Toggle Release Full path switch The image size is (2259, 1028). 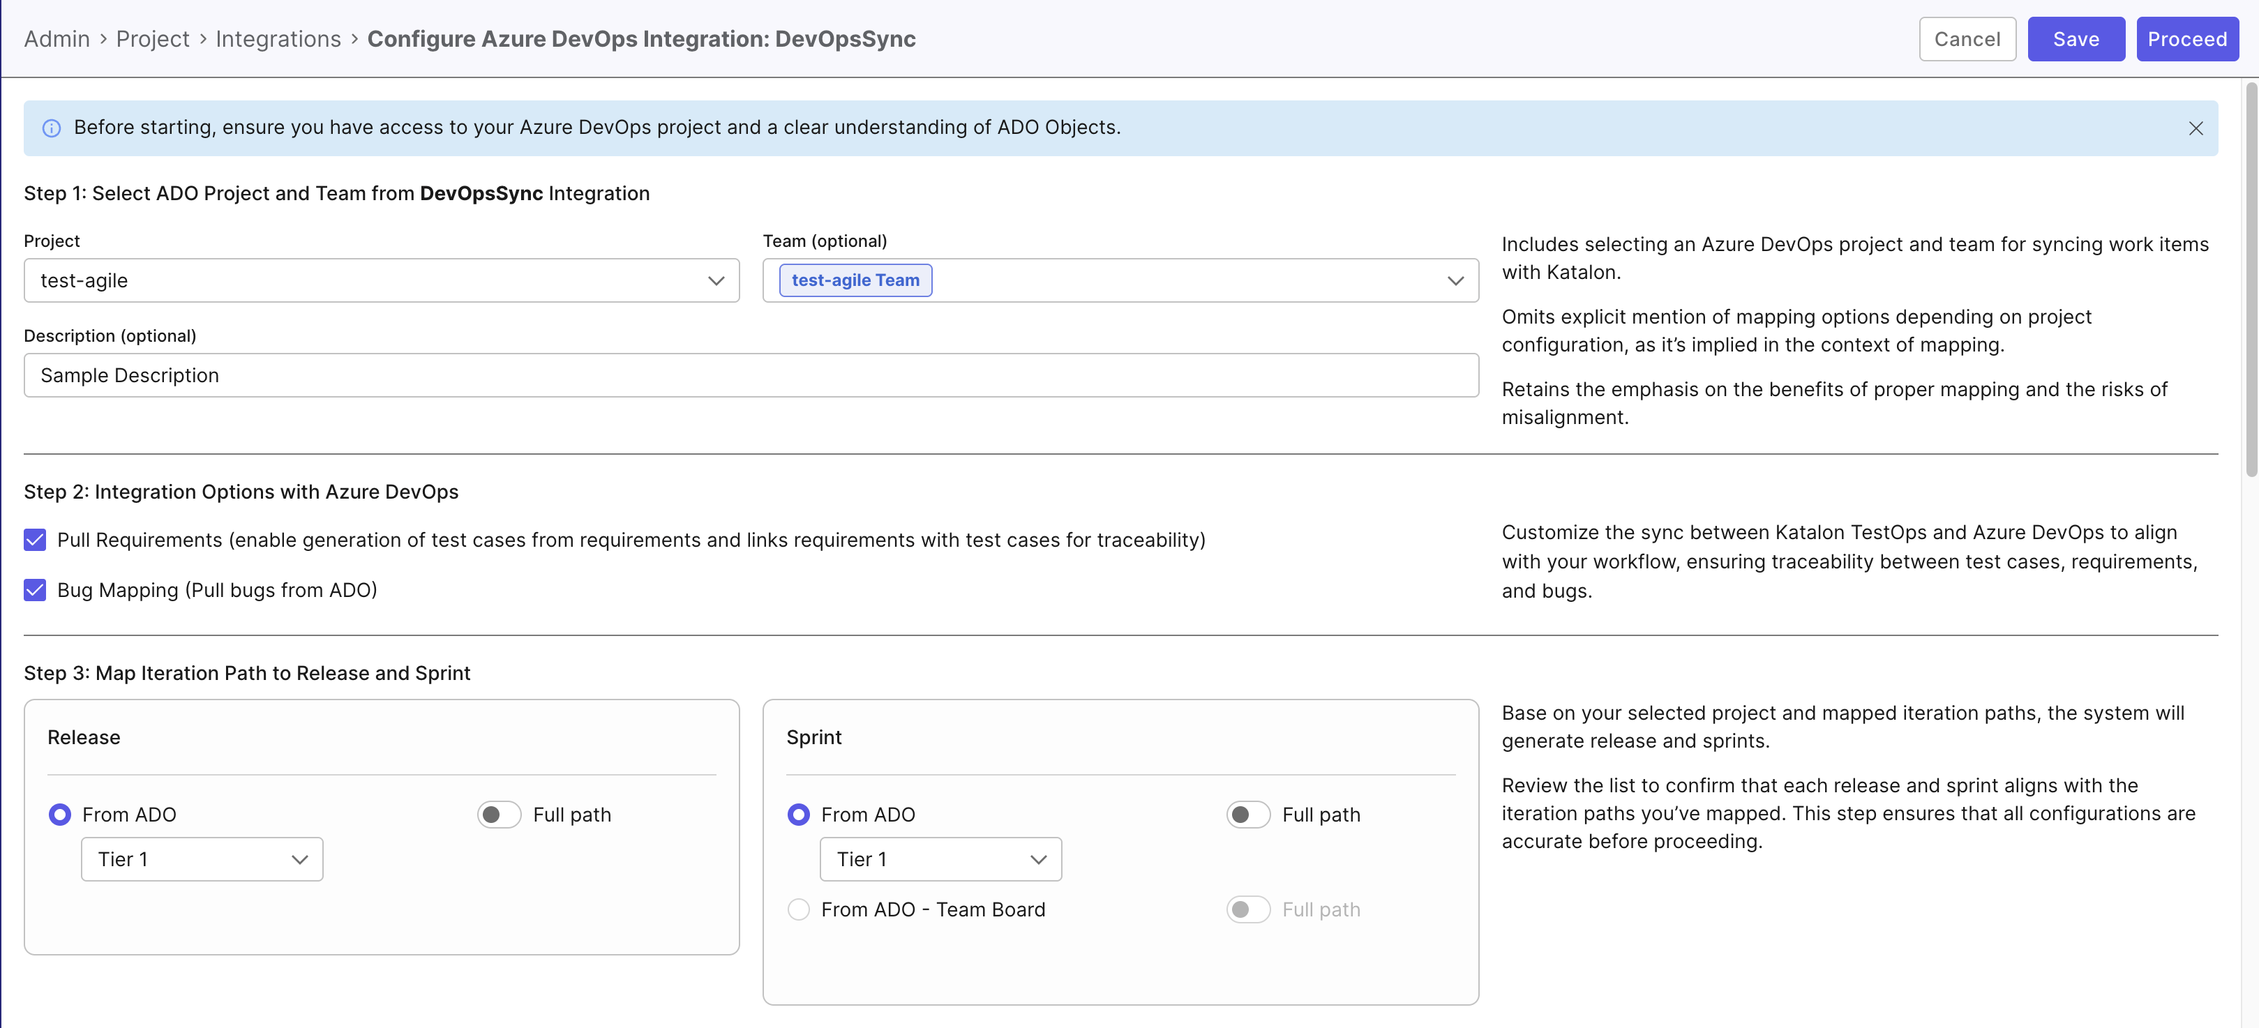click(499, 814)
